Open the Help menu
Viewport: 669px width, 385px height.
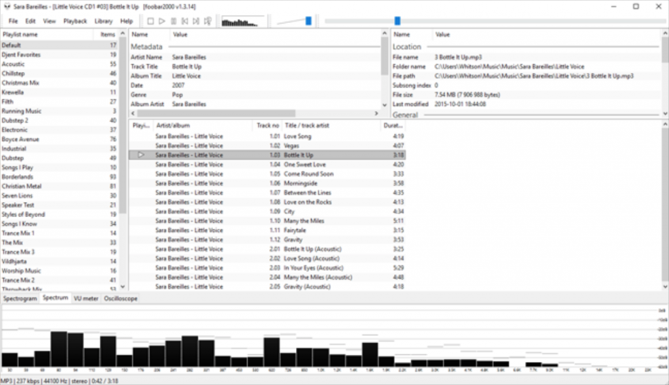tap(126, 21)
